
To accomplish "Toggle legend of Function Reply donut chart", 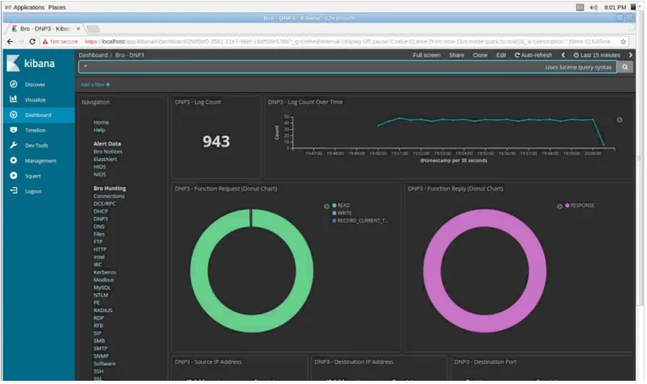I will 560,207.
